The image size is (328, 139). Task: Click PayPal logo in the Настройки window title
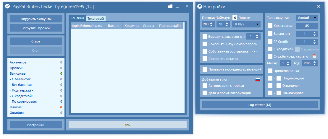tap(200, 7)
